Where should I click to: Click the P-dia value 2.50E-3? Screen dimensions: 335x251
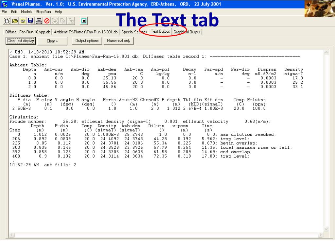(21, 109)
